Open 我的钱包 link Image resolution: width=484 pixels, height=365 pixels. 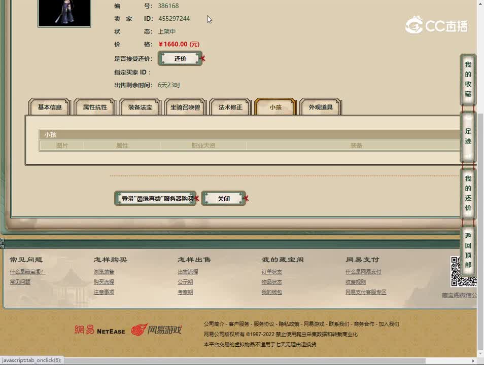pos(271,292)
